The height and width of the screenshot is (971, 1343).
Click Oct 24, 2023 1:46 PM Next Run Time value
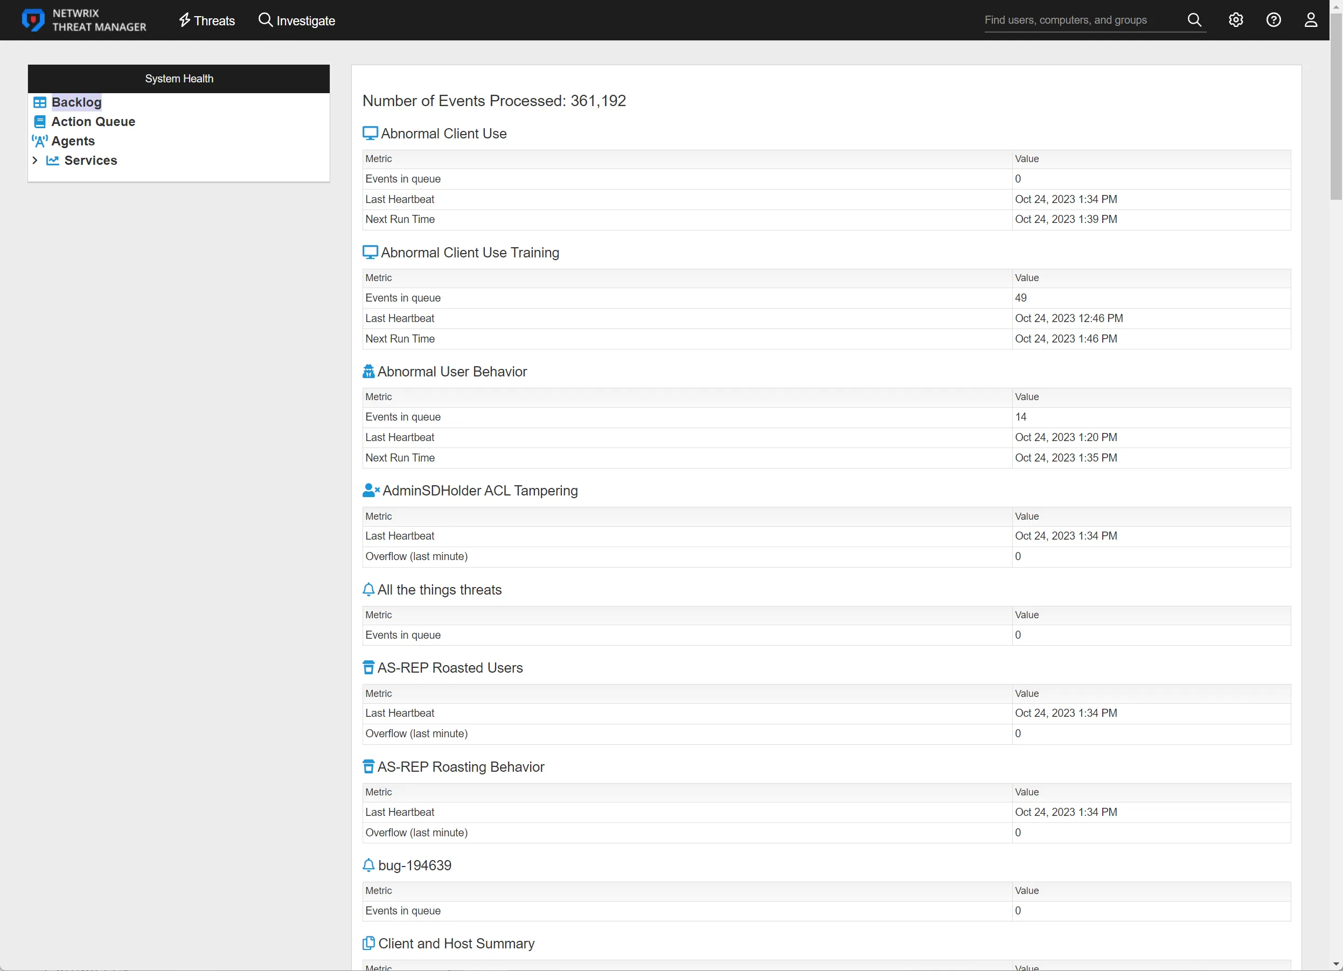1066,339
